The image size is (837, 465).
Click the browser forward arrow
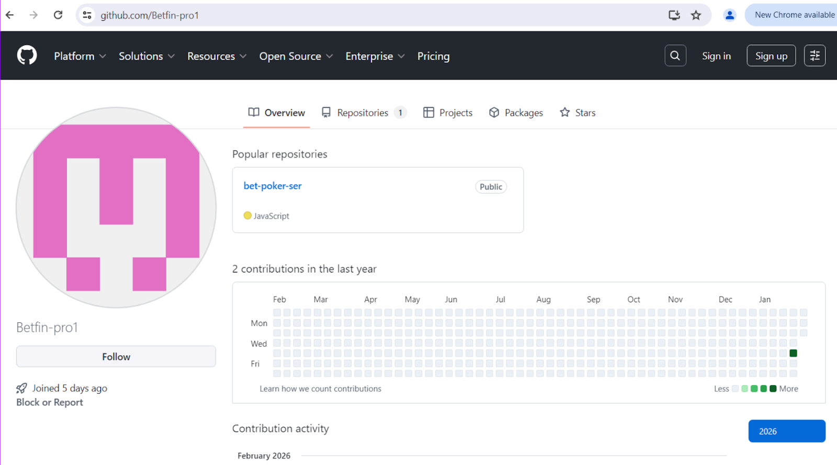point(33,15)
